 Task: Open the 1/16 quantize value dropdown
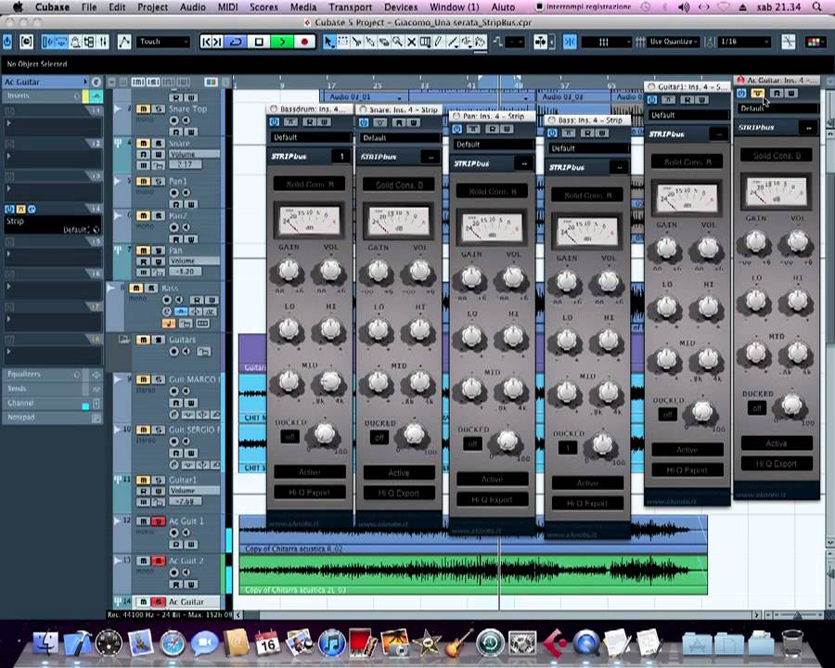point(744,42)
